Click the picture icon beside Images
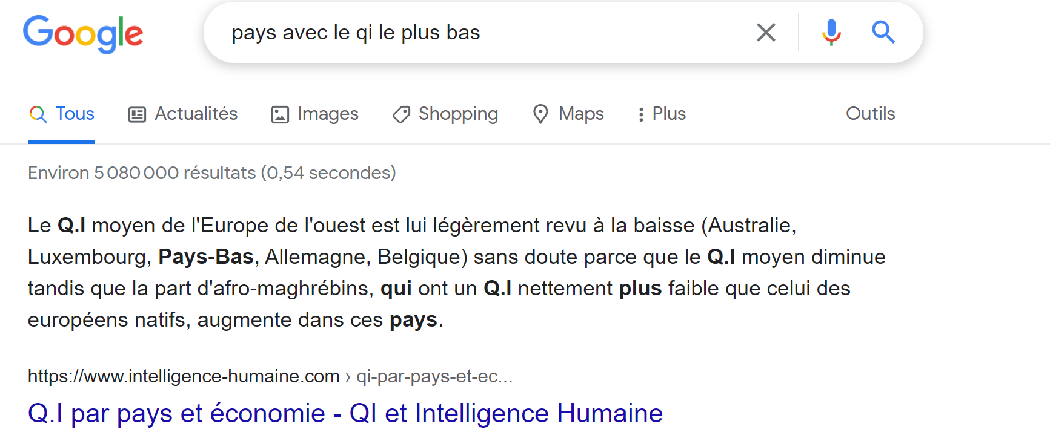The image size is (1050, 438). click(x=280, y=114)
